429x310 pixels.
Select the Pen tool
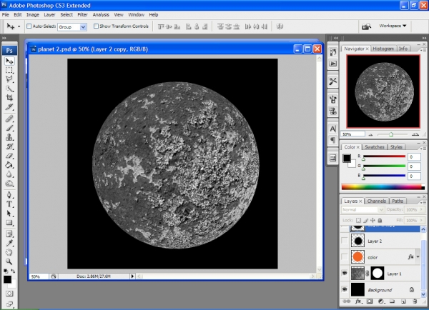click(x=9, y=195)
